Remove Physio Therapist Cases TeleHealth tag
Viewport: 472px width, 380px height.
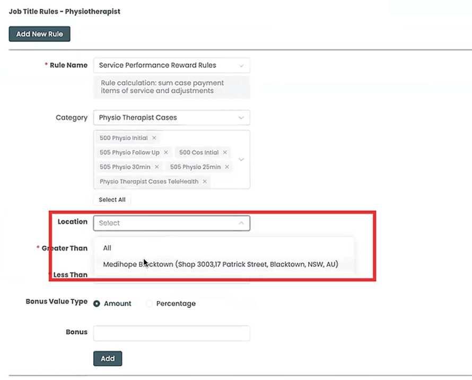click(x=205, y=182)
